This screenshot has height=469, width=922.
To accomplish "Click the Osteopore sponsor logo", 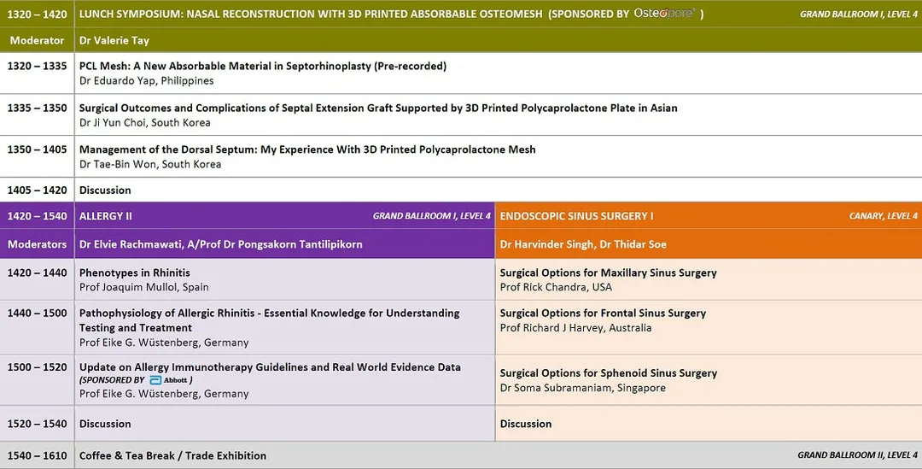I will [664, 13].
